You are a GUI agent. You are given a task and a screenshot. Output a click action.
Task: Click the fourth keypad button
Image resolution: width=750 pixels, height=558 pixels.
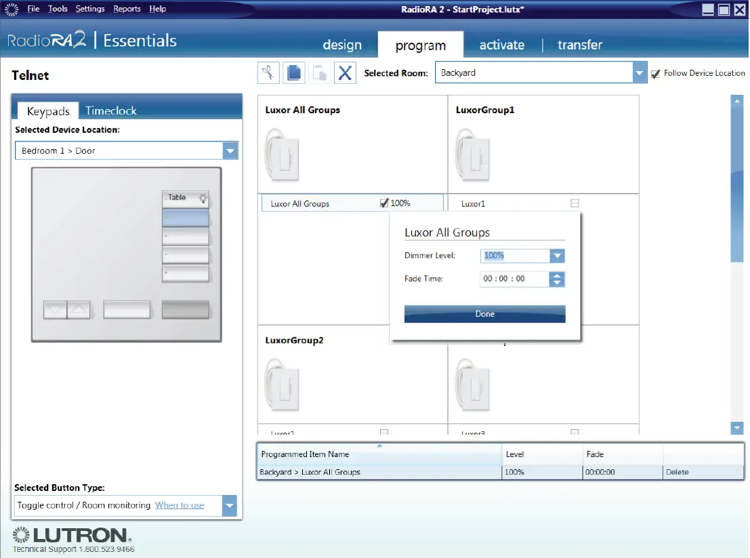pos(186,255)
